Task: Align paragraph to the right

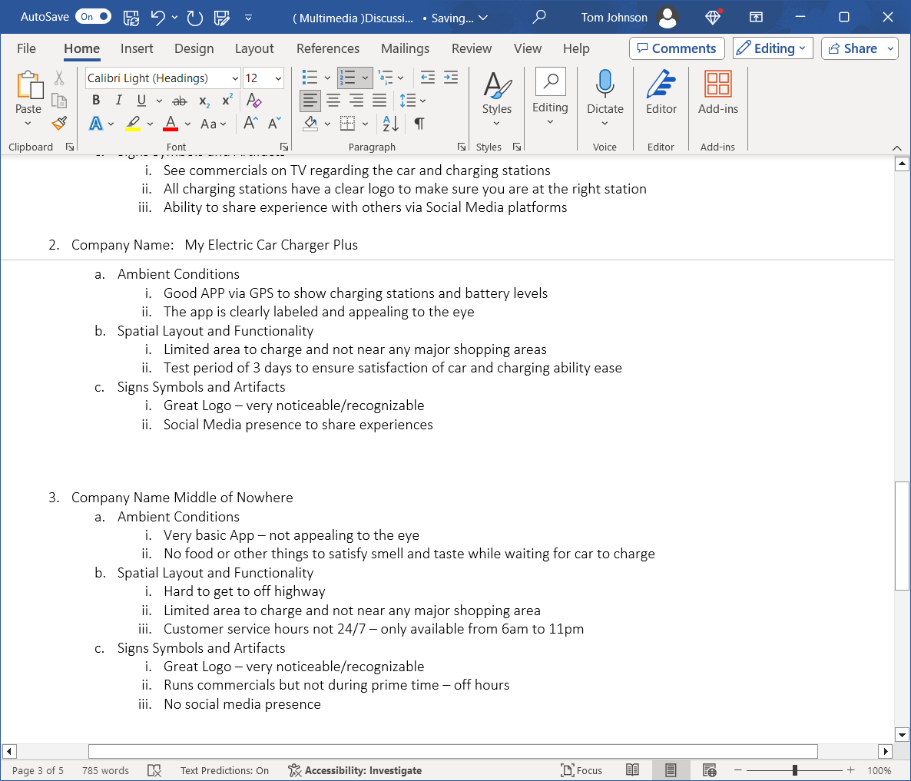Action: (356, 101)
